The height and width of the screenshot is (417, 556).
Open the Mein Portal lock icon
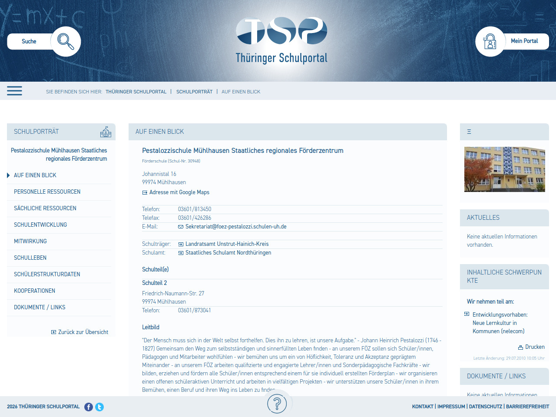490,42
